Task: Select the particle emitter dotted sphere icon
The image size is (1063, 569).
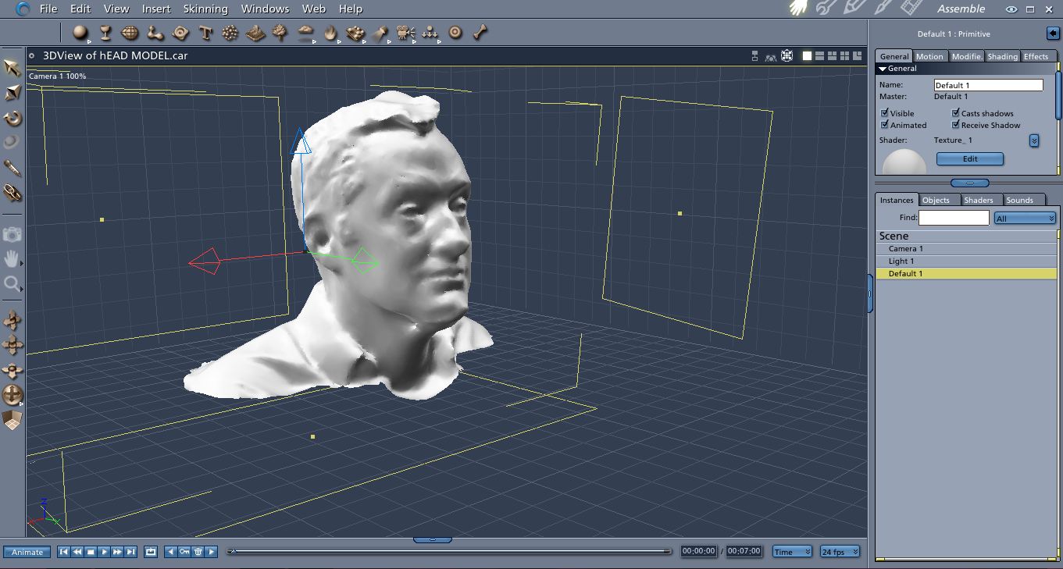Action: coord(230,33)
